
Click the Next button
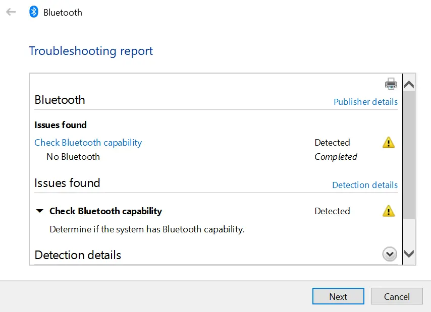click(338, 296)
